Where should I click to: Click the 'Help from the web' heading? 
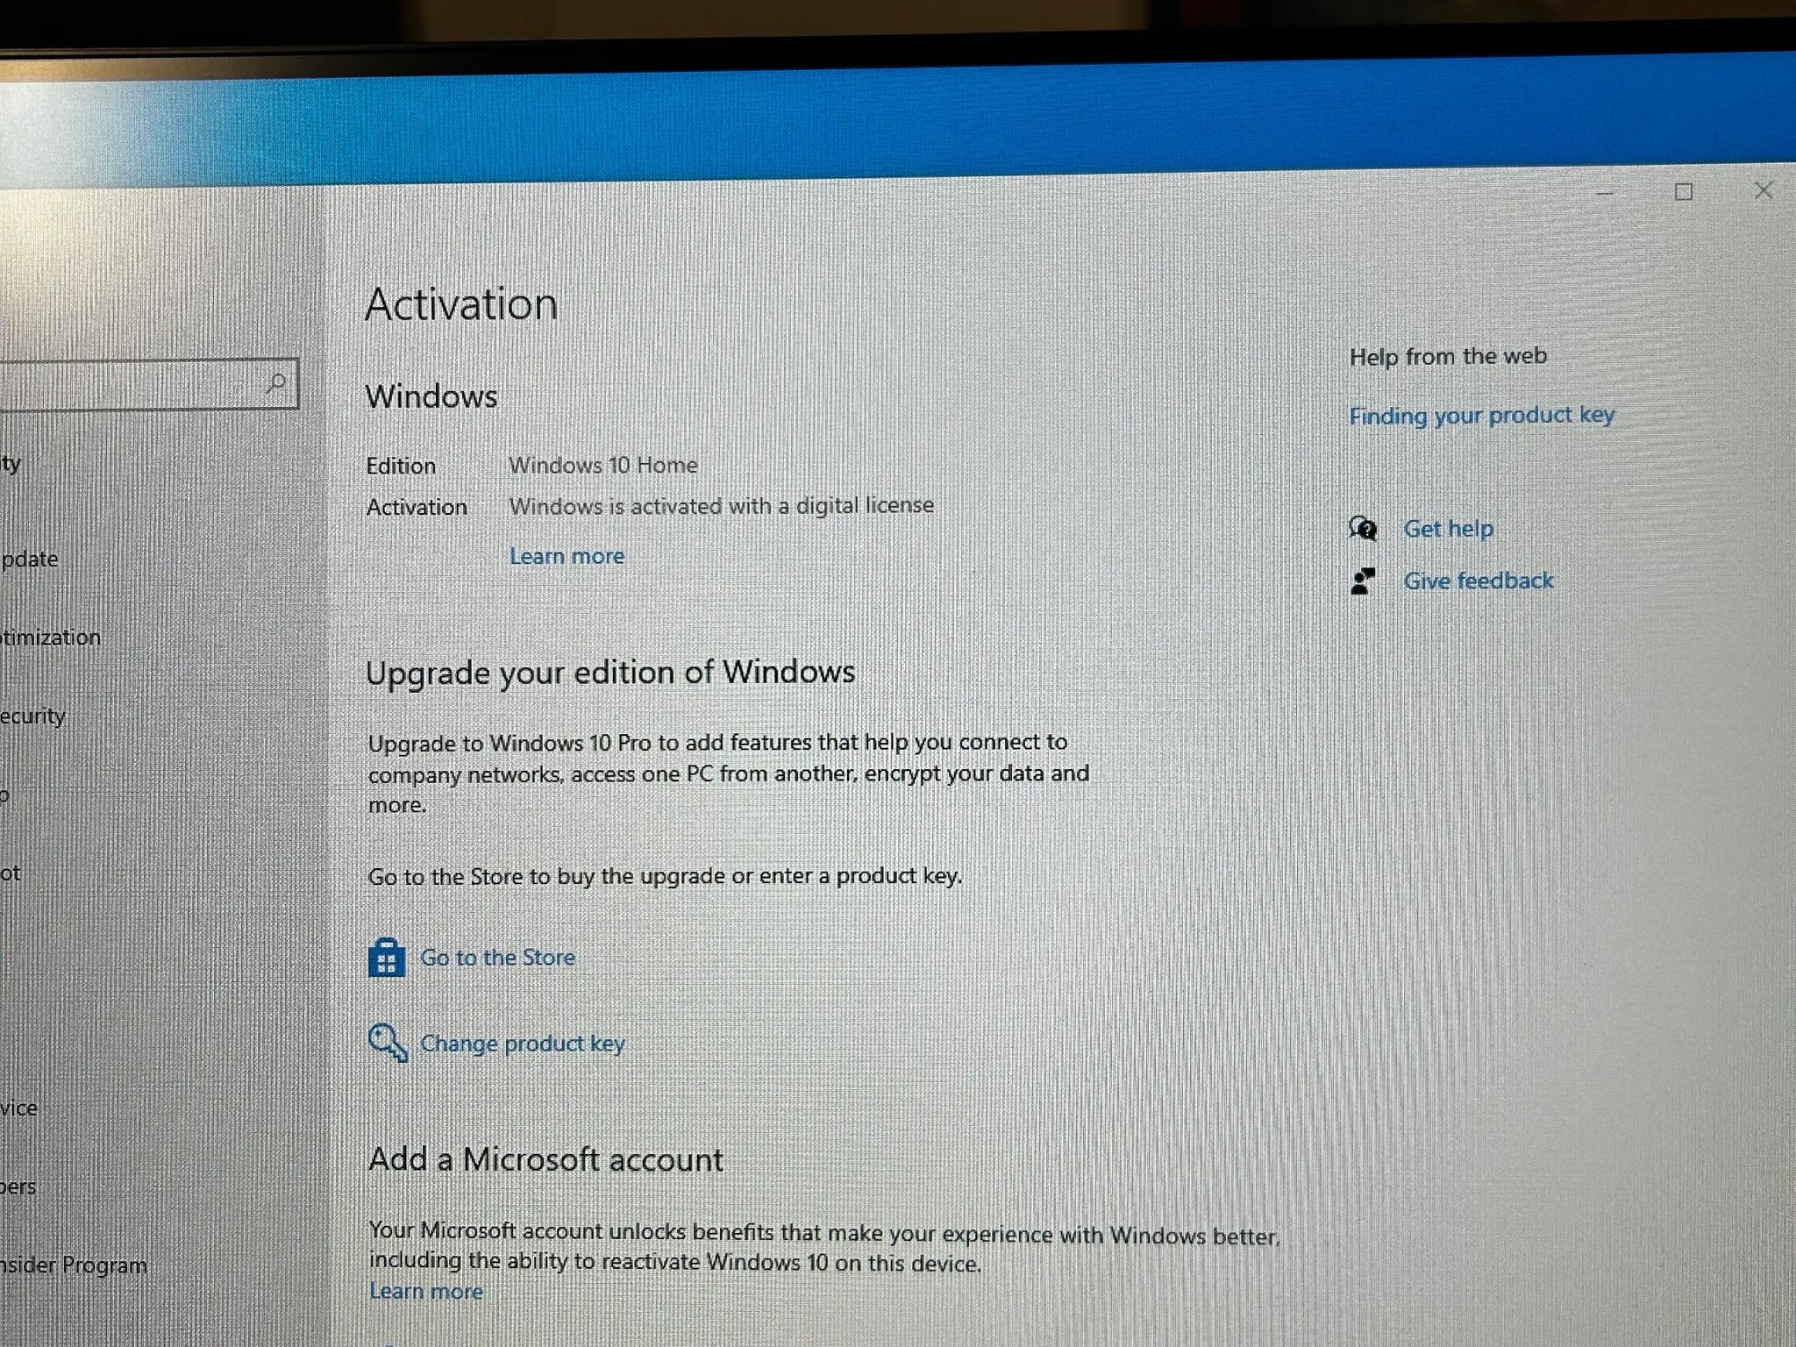[1448, 356]
